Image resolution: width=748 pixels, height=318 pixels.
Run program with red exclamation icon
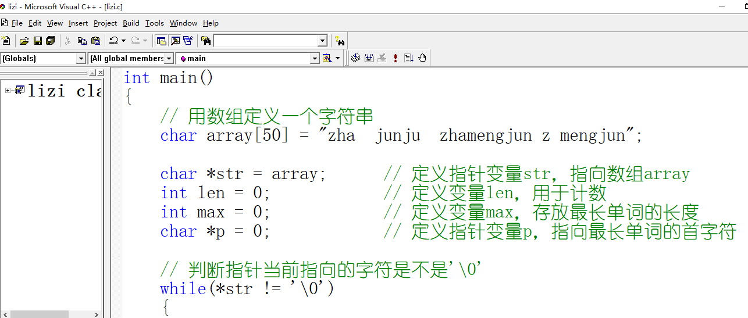396,58
